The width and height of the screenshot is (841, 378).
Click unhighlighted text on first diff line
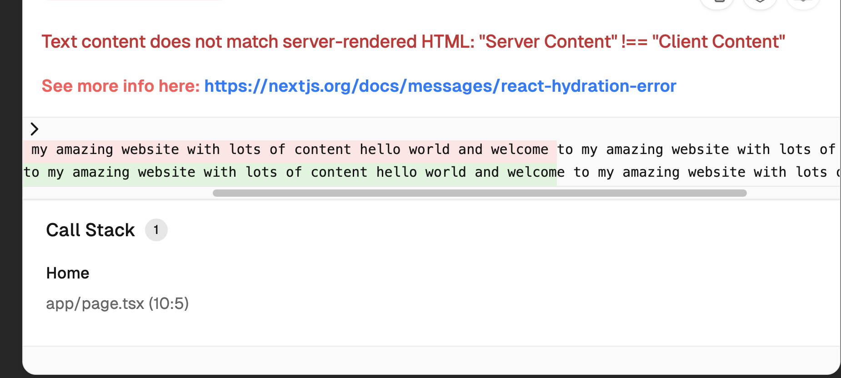coord(696,150)
